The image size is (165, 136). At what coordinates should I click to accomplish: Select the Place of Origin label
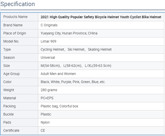[15, 33]
